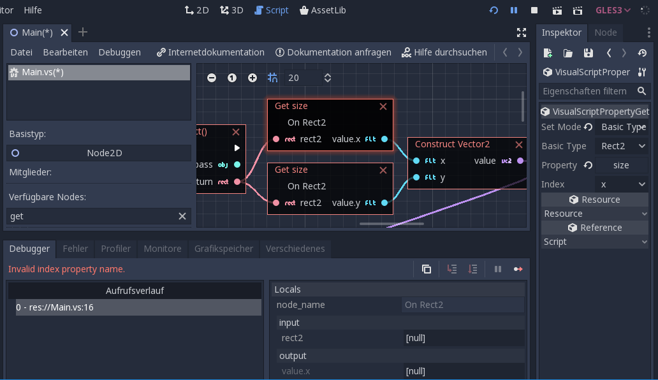
Task: Step over the current instruction in debugger
Action: click(x=473, y=268)
